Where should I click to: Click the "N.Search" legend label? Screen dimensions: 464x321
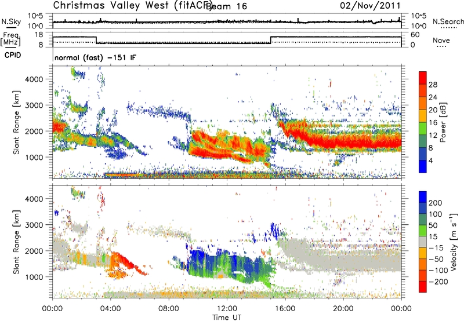[x=448, y=21]
